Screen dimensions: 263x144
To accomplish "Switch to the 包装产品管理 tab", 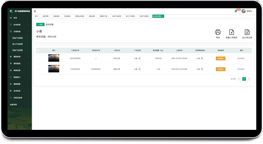I will pos(145,16).
